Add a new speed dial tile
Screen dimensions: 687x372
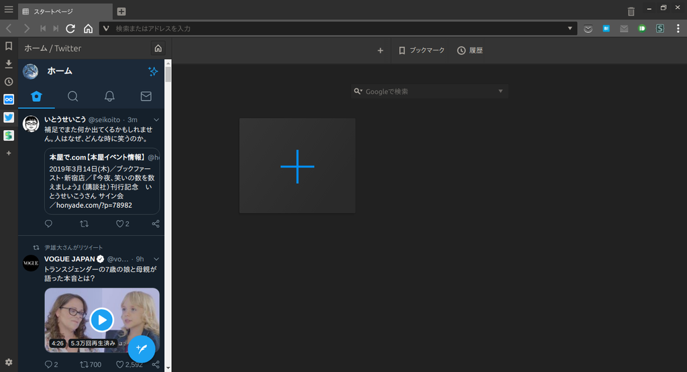pos(297,166)
